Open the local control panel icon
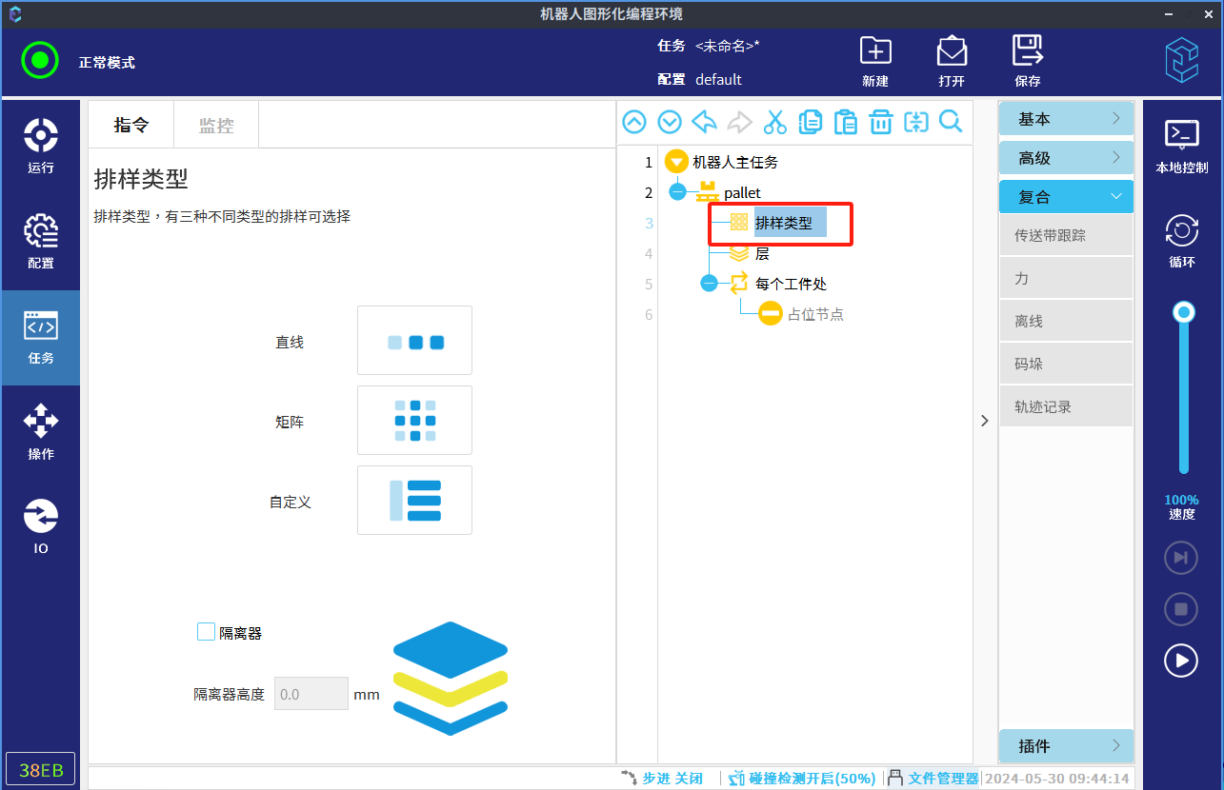Screen dimensions: 1224x790 pos(1181,146)
